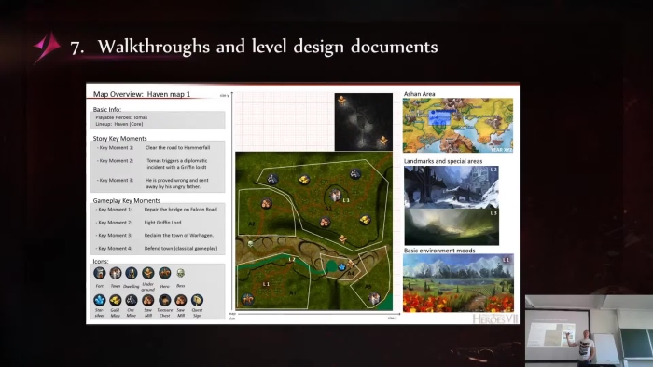Viewport: 653px width, 367px height.
Task: Open the Ashan Area world map image
Action: pos(458,125)
